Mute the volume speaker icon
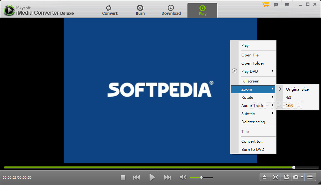Viewport: 321px width, 185px height. coord(183,177)
